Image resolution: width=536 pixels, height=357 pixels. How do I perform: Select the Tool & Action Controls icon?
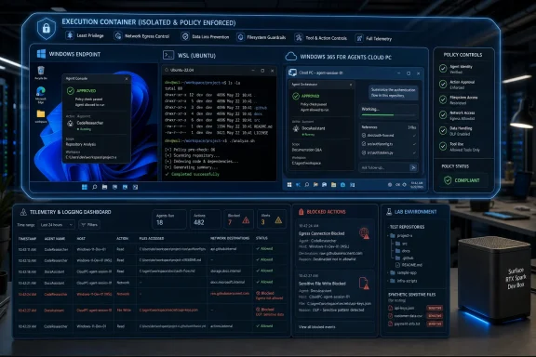tap(299, 37)
